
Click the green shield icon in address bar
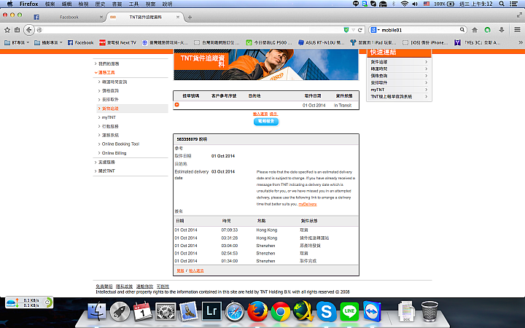[x=346, y=30]
